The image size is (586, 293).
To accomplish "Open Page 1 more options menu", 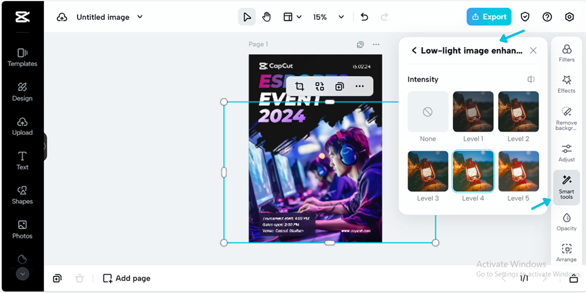I will click(376, 45).
